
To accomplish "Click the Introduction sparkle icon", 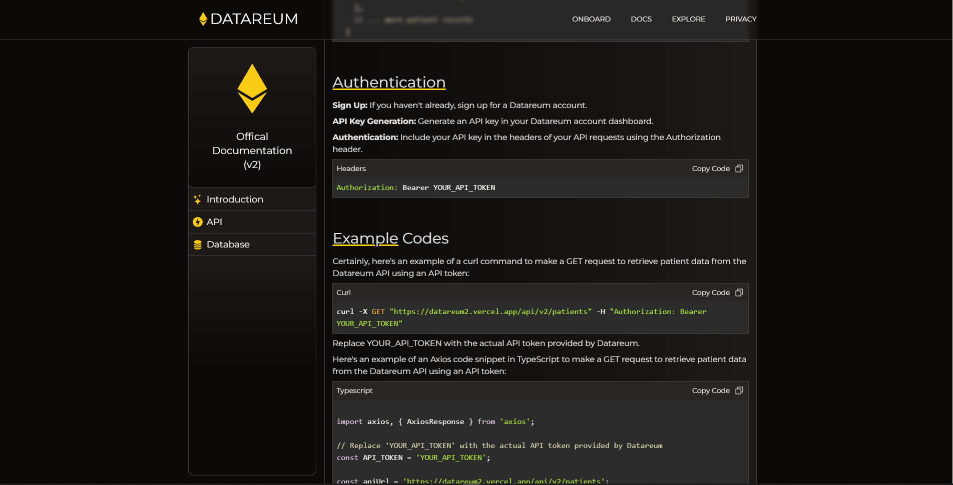I will (198, 199).
